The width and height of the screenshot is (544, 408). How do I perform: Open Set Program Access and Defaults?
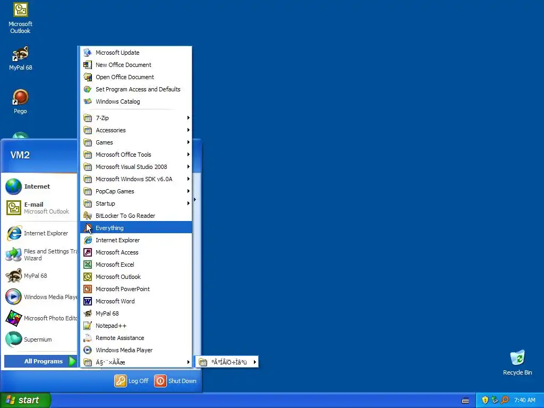136,89
